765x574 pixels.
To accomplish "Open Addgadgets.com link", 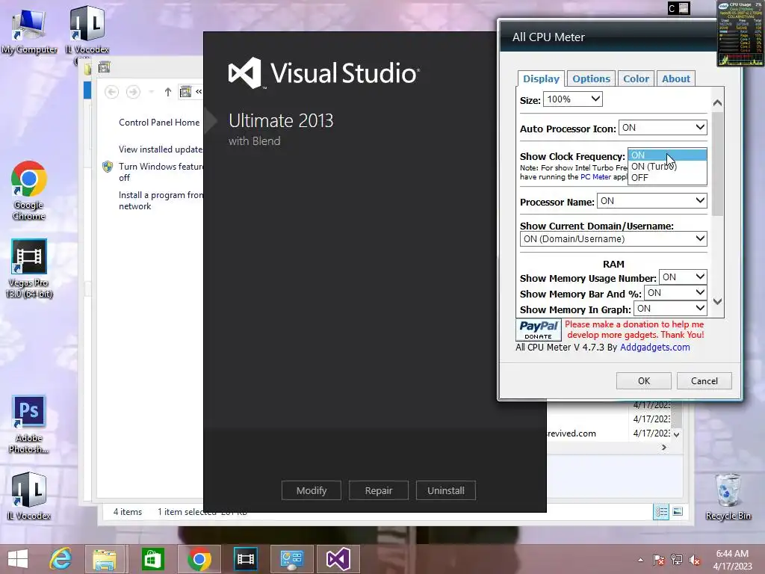I will tap(654, 347).
